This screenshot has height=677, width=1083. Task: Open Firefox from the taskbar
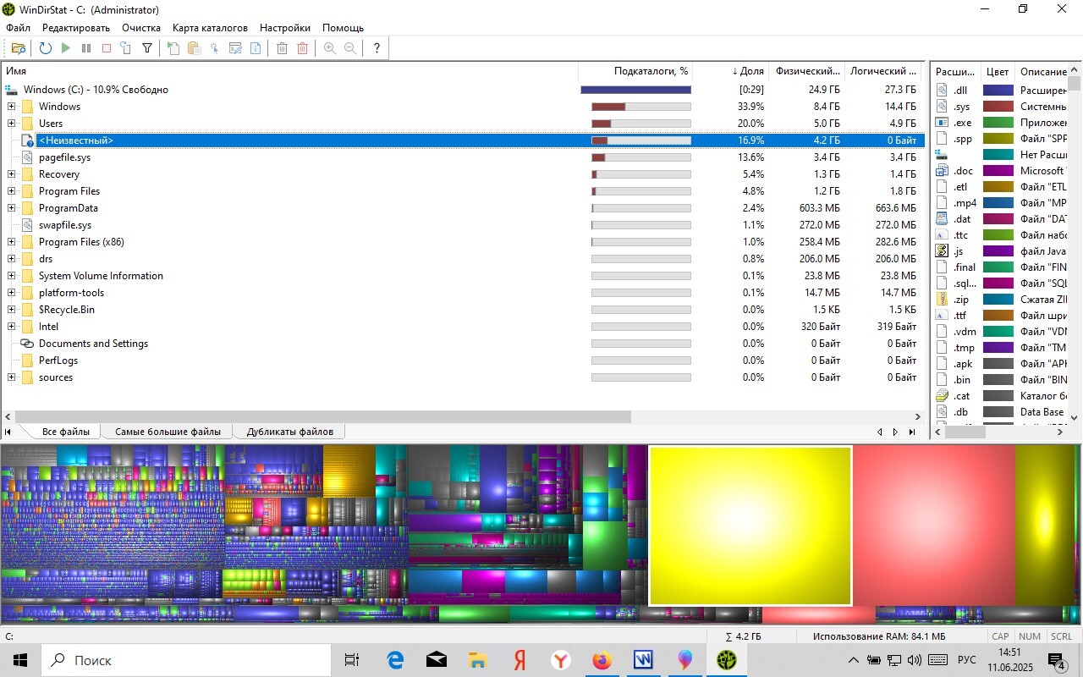point(602,660)
